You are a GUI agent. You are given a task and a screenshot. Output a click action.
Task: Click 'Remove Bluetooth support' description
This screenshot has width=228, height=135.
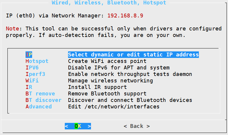tap(107, 94)
